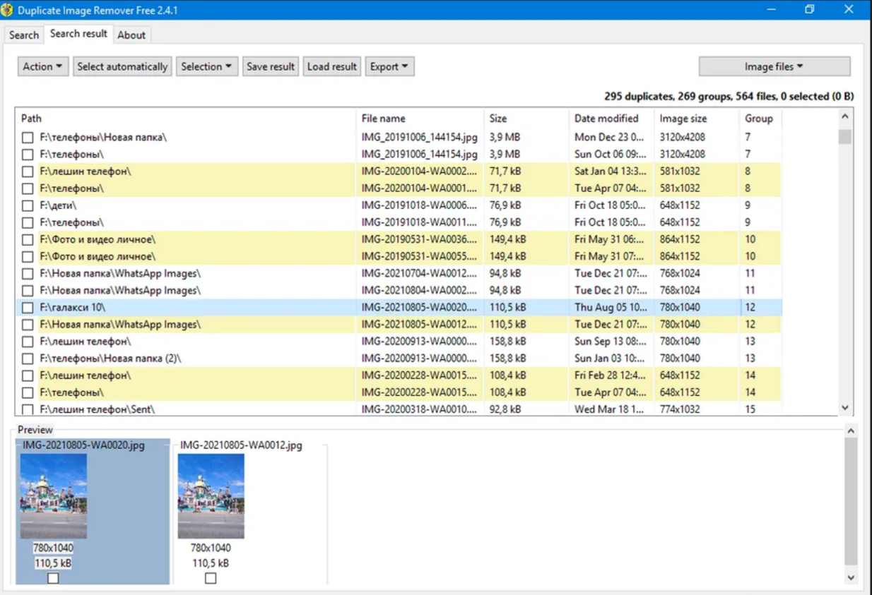Check the F:\дети\ row checkbox
The height and width of the screenshot is (595, 872).
pyautogui.click(x=28, y=205)
